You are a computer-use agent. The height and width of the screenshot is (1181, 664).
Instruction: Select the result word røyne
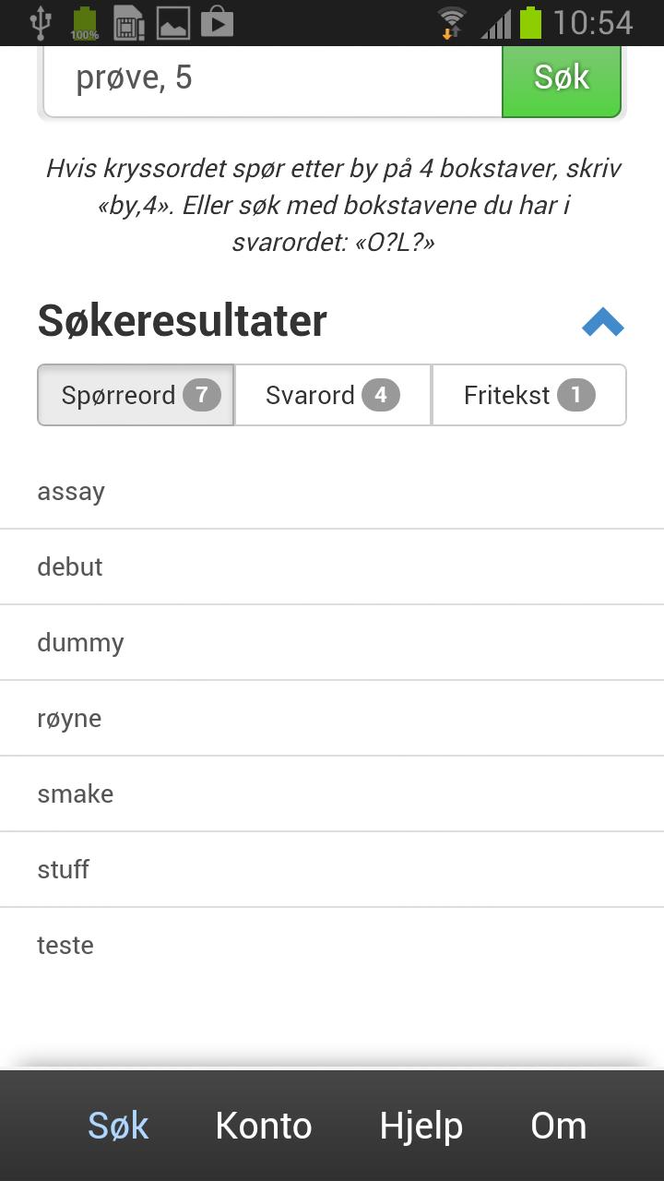coord(69,718)
